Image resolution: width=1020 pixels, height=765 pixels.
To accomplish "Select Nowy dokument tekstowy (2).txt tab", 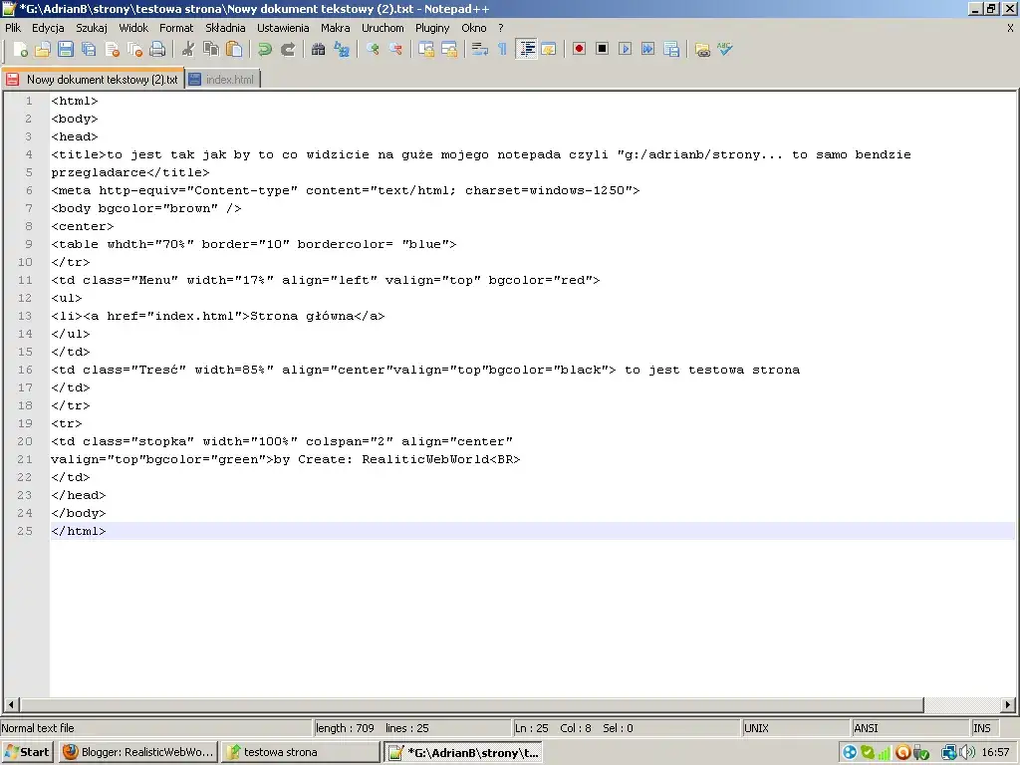I will [93, 80].
